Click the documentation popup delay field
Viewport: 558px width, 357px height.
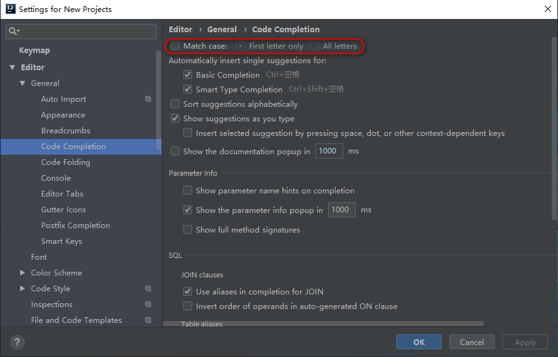(329, 151)
